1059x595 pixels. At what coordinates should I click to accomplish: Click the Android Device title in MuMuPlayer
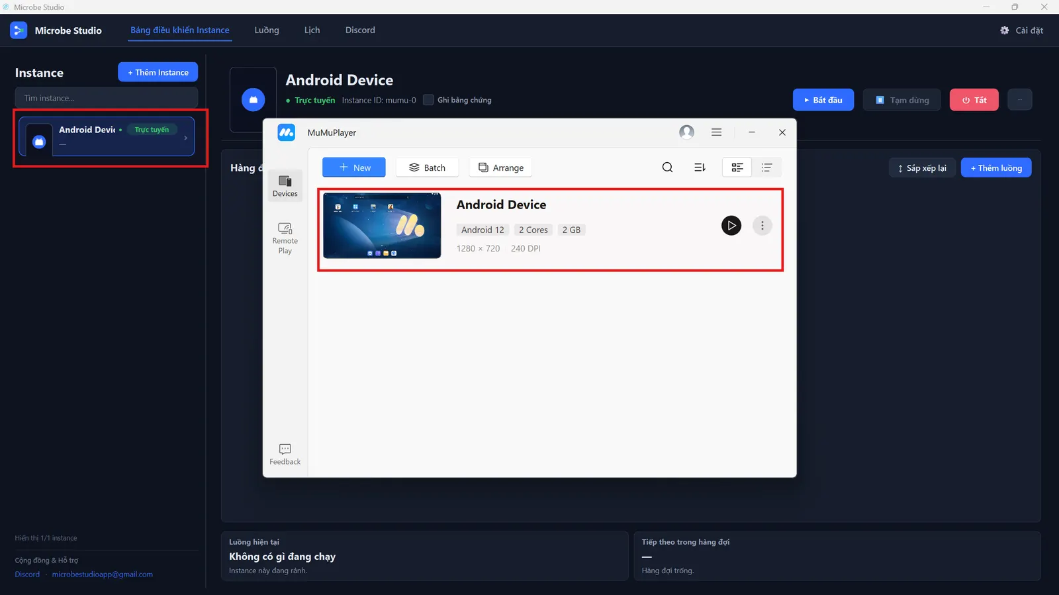coord(501,205)
